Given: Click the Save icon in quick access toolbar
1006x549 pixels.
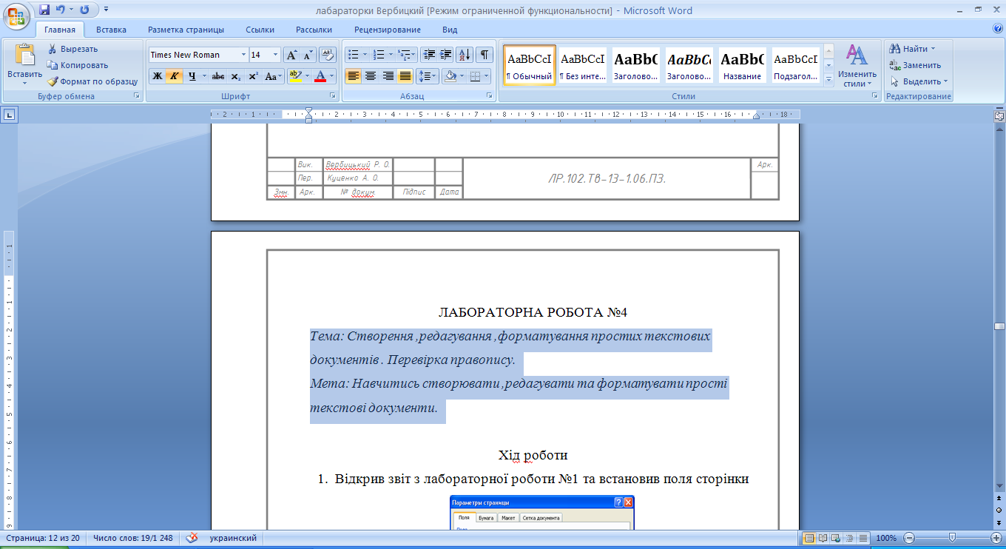Looking at the screenshot, I should [x=44, y=10].
